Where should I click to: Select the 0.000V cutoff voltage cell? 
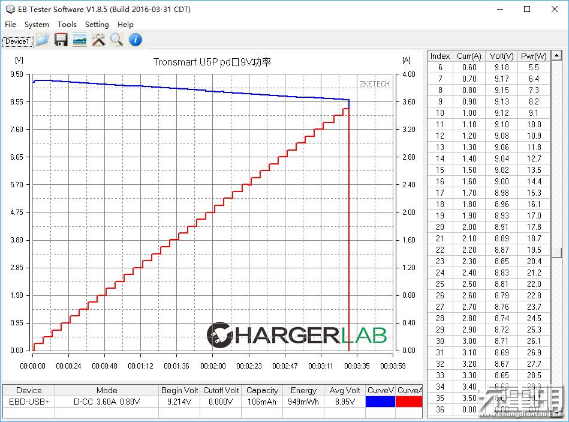221,402
